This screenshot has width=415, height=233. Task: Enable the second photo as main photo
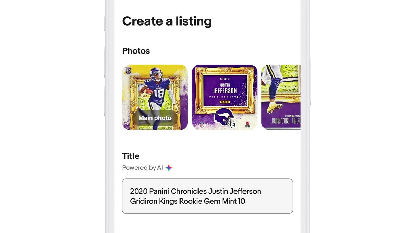[224, 97]
